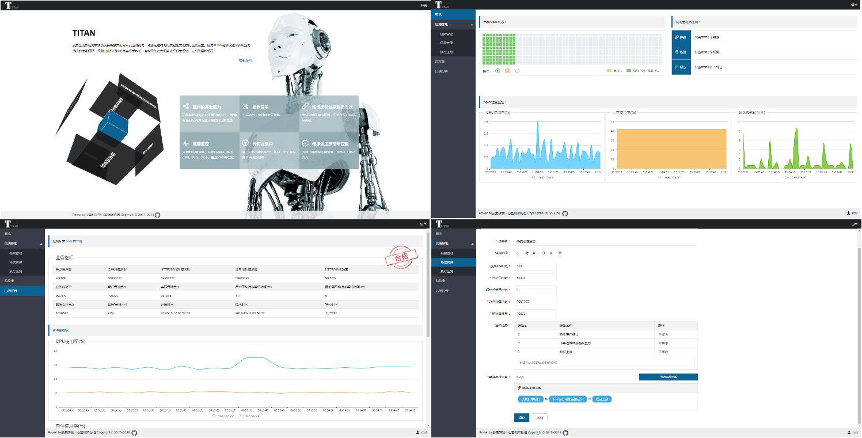Click the last blue link chip in the serial relation preview
Screen dimensions: 862x438
click(601, 398)
